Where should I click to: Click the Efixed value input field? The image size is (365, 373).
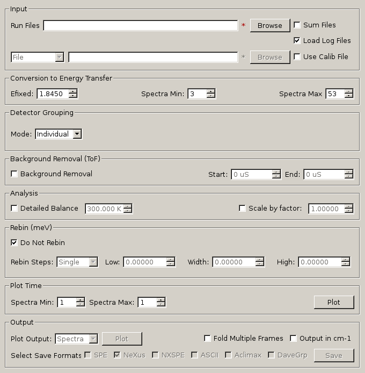52,94
